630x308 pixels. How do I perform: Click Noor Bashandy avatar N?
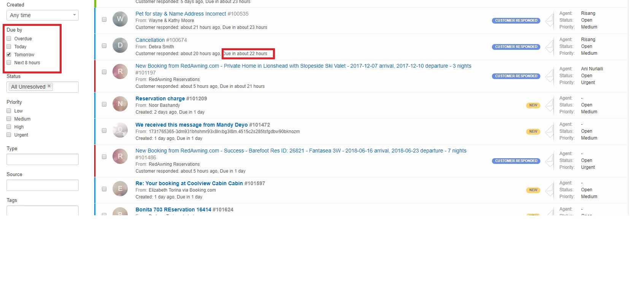(x=120, y=104)
